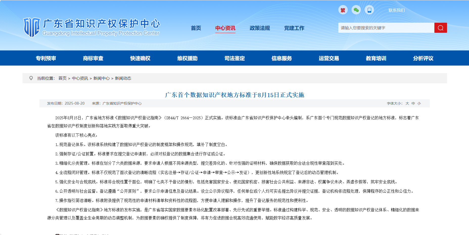Click the breadcrumb 新闻动态 link
Screen dimensions: 469x235
[123, 78]
